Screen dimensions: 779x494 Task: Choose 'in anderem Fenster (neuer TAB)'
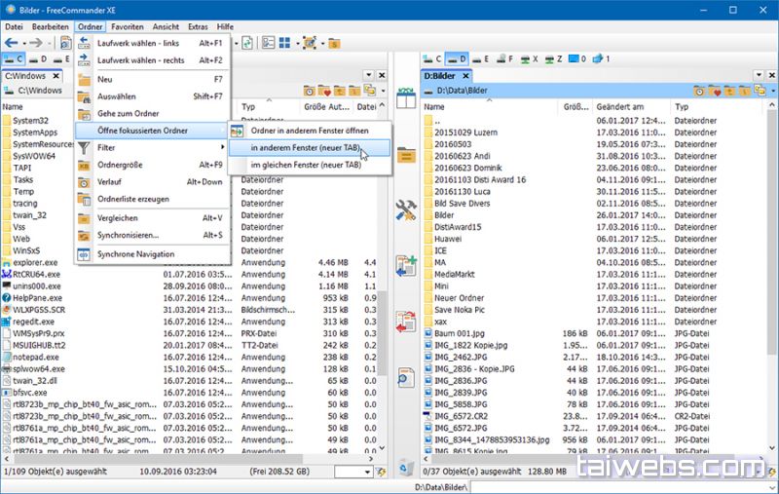coord(305,148)
